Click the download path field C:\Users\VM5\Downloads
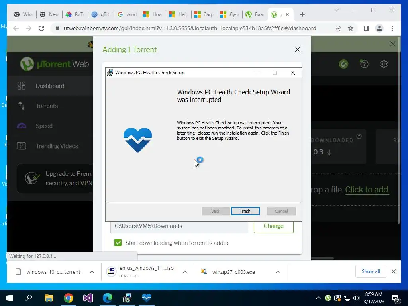The width and height of the screenshot is (408, 306). click(x=179, y=226)
